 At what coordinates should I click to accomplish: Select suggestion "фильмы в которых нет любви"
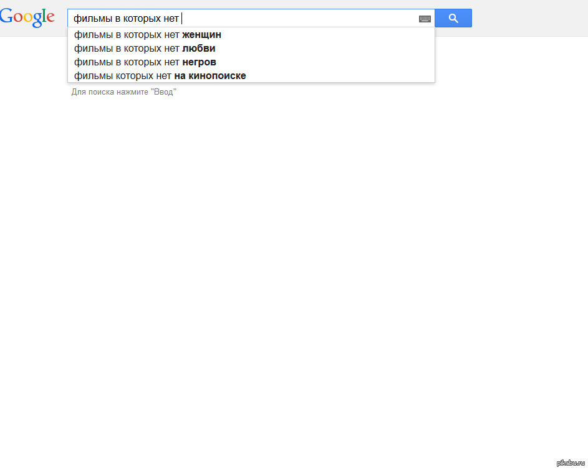coord(145,49)
